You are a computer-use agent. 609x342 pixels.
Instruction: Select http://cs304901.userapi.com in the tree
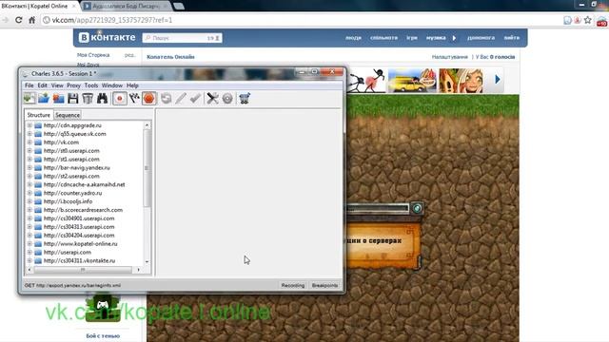(79, 218)
